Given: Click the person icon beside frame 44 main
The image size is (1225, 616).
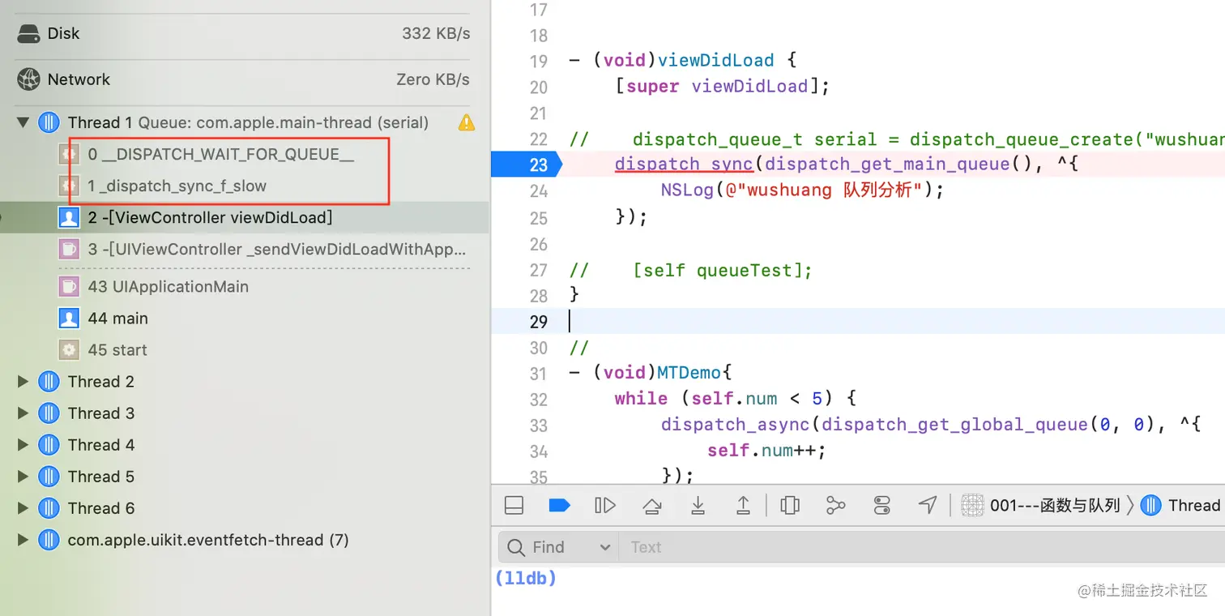Looking at the screenshot, I should (69, 319).
